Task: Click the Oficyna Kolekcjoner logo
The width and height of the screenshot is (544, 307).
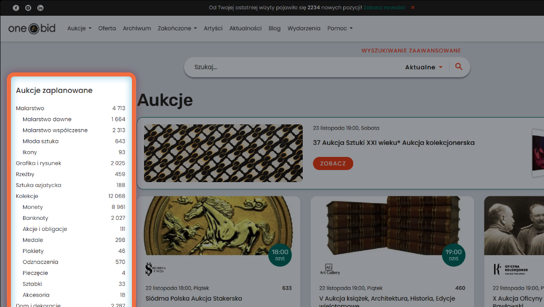Action: [x=510, y=269]
